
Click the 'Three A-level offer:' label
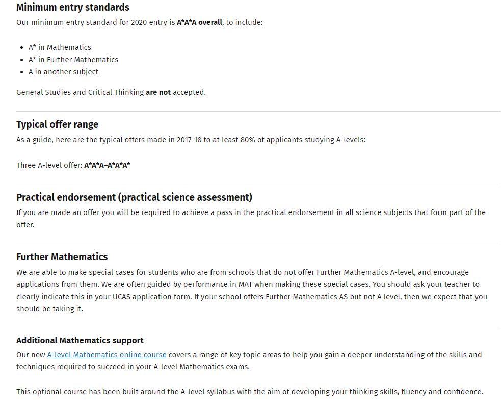(x=49, y=165)
